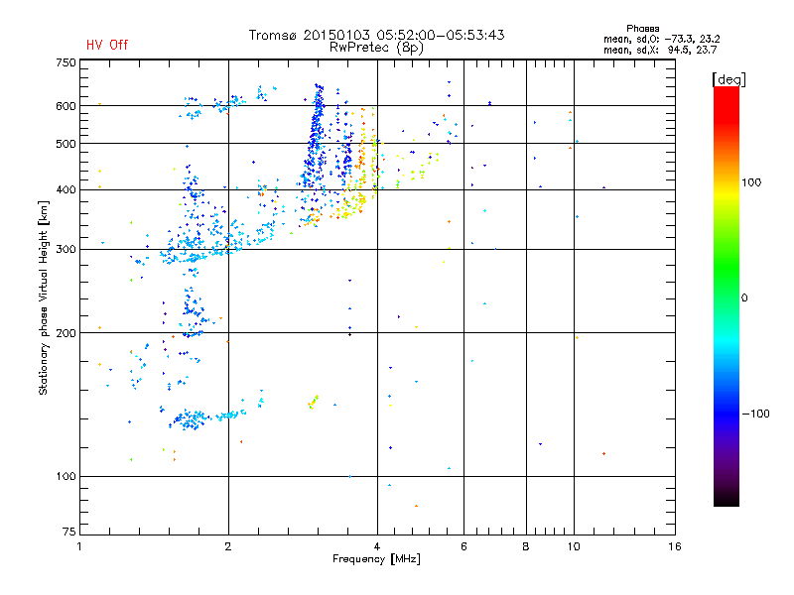Click the phase color scale bar
The width and height of the screenshot is (794, 595).
pos(727,296)
